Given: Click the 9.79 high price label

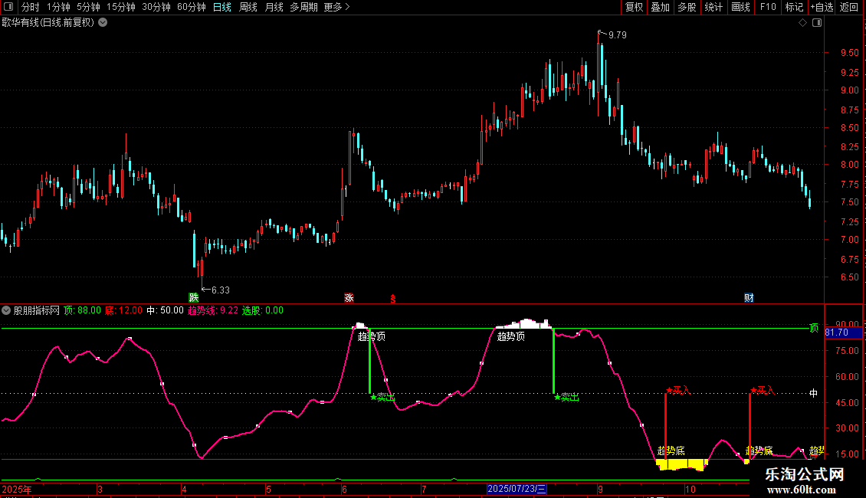Looking at the screenshot, I should pos(618,34).
